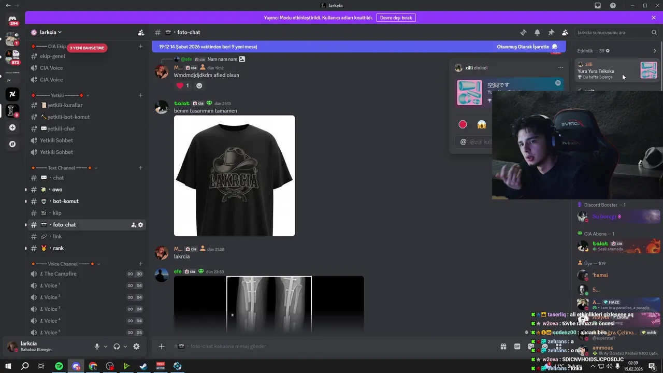Open Discord direct messages home icon
Viewport: 663px width, 373px height.
pyautogui.click(x=12, y=20)
